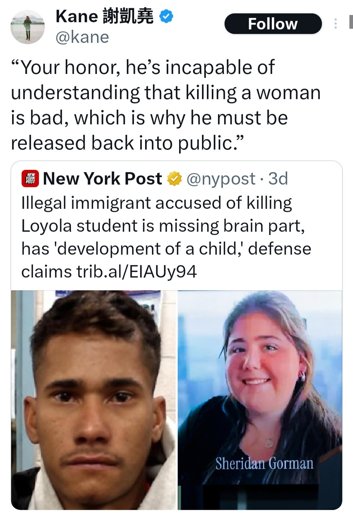Open the New York Post logo avatar
Viewport: 353px width, 516px height.
(x=30, y=178)
